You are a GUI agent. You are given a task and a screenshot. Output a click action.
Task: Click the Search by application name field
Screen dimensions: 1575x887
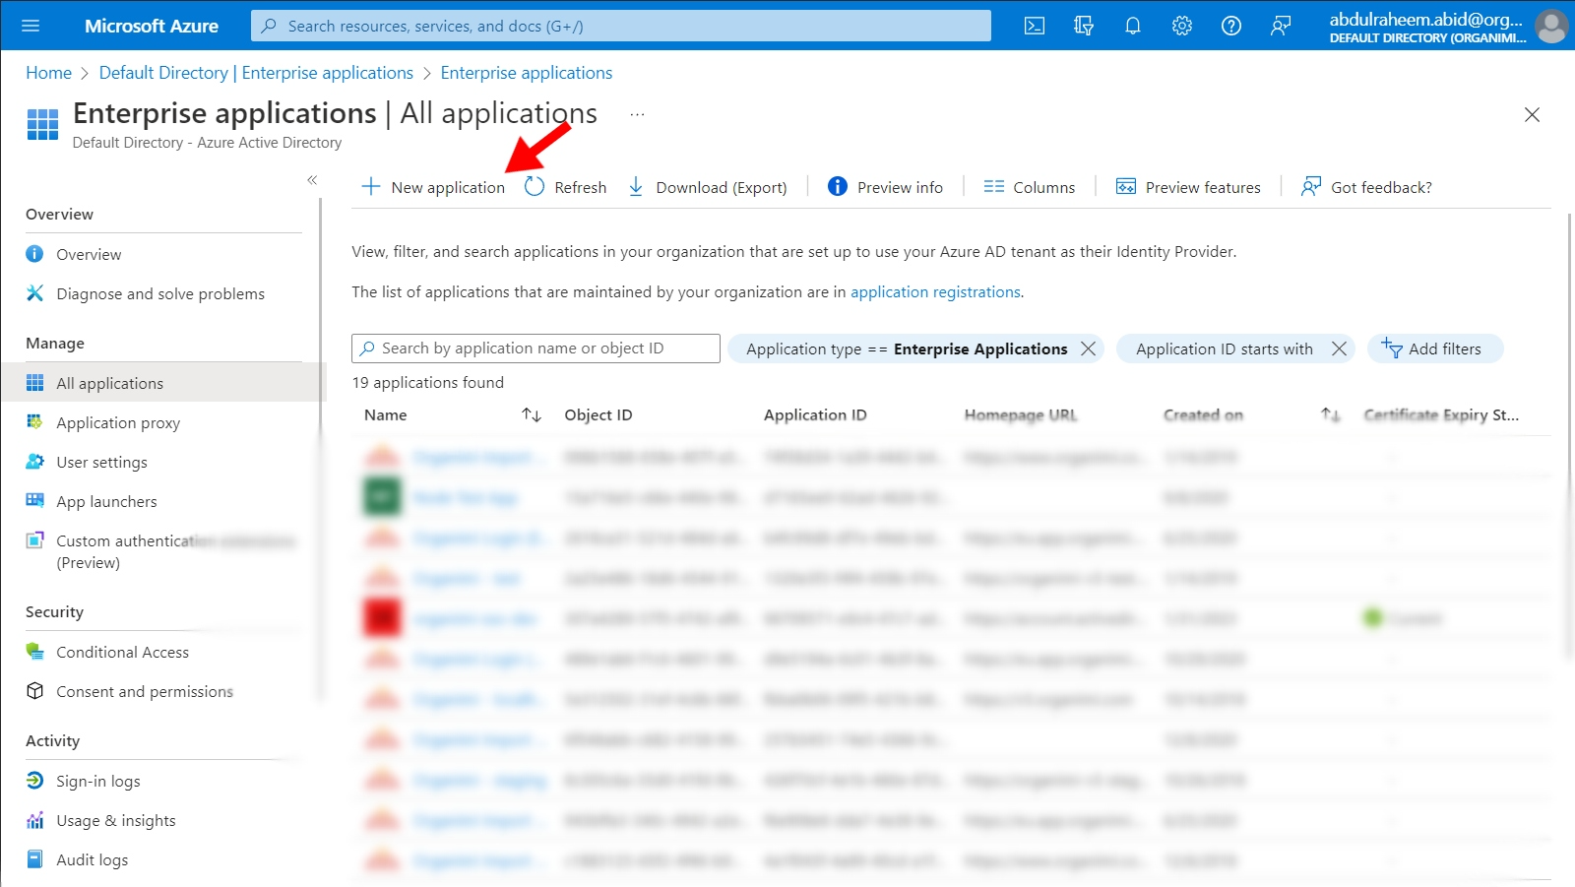pos(535,348)
